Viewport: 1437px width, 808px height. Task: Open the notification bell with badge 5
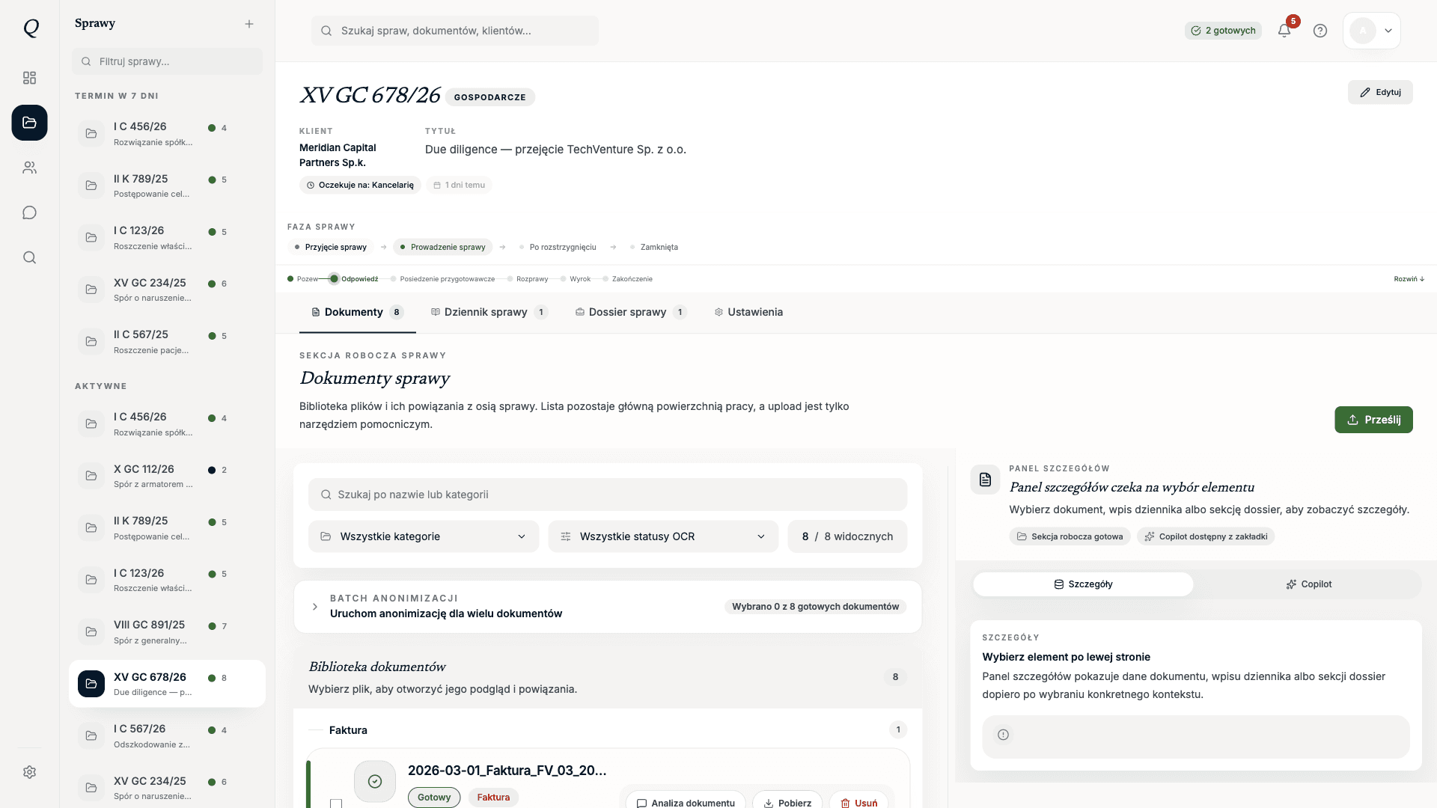[1285, 31]
